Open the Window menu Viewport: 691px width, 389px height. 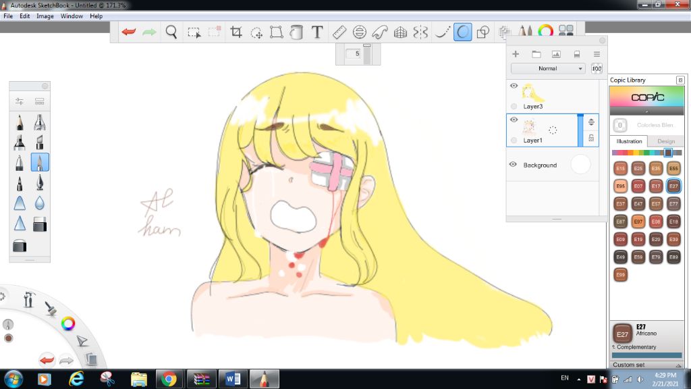pyautogui.click(x=72, y=16)
